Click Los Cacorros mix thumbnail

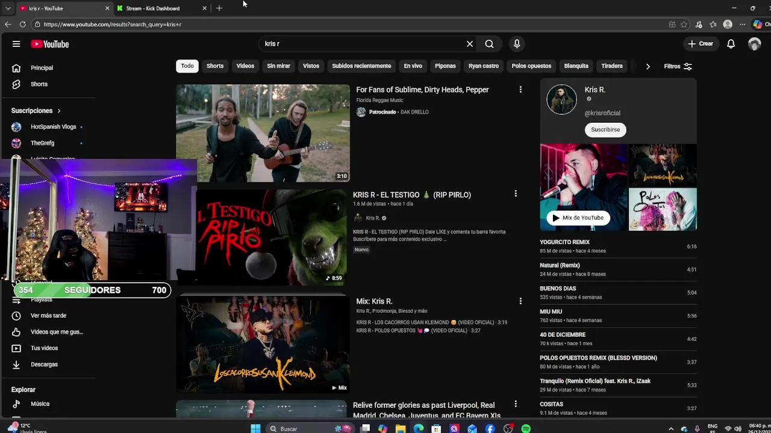point(263,345)
